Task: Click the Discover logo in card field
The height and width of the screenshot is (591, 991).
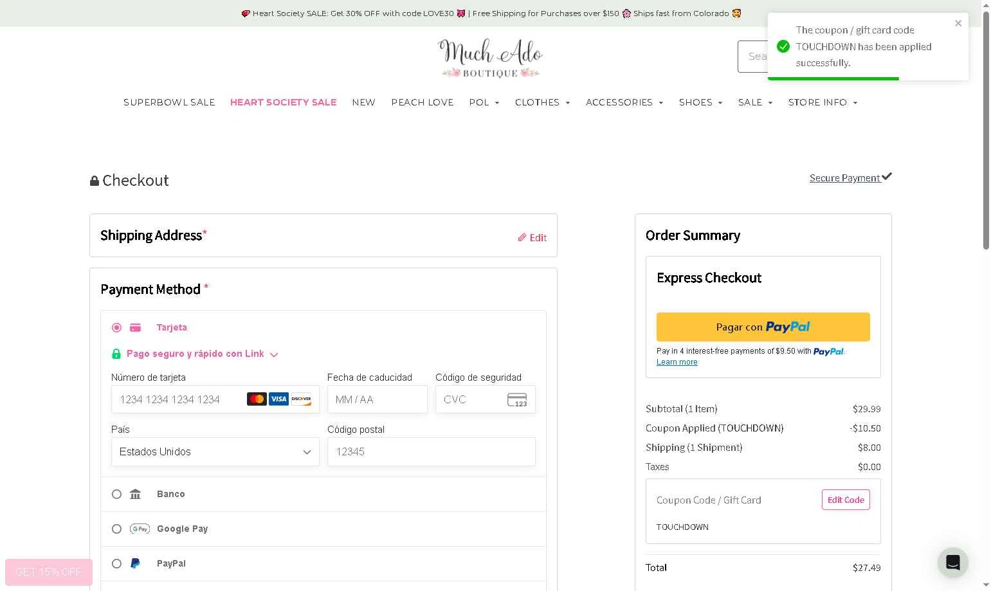Action: (x=301, y=399)
